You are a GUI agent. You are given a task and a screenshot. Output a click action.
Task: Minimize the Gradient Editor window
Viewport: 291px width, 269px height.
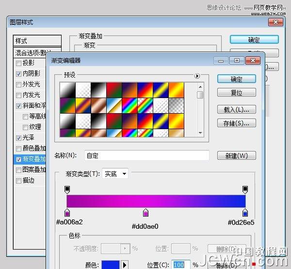pyautogui.click(x=221, y=61)
